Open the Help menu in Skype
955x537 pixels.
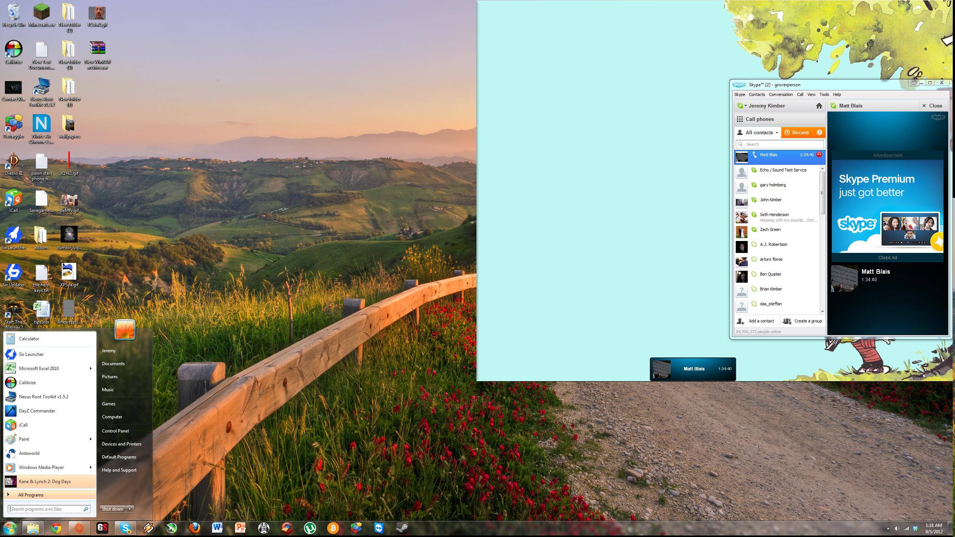tap(837, 94)
